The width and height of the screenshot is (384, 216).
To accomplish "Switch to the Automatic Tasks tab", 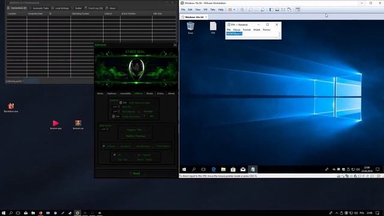I will point(38,8).
